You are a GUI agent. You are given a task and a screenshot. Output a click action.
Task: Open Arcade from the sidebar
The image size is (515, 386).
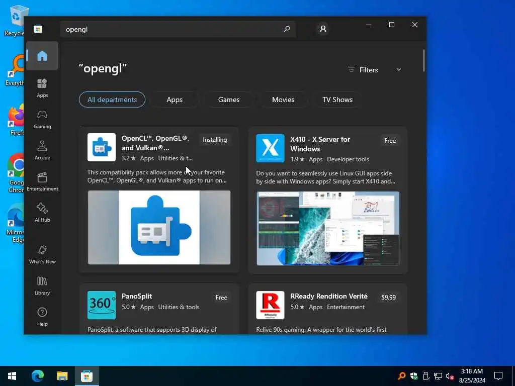(42, 151)
